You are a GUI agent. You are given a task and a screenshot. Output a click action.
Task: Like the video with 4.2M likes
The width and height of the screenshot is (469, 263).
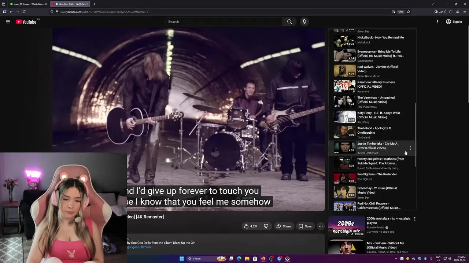click(x=251, y=226)
